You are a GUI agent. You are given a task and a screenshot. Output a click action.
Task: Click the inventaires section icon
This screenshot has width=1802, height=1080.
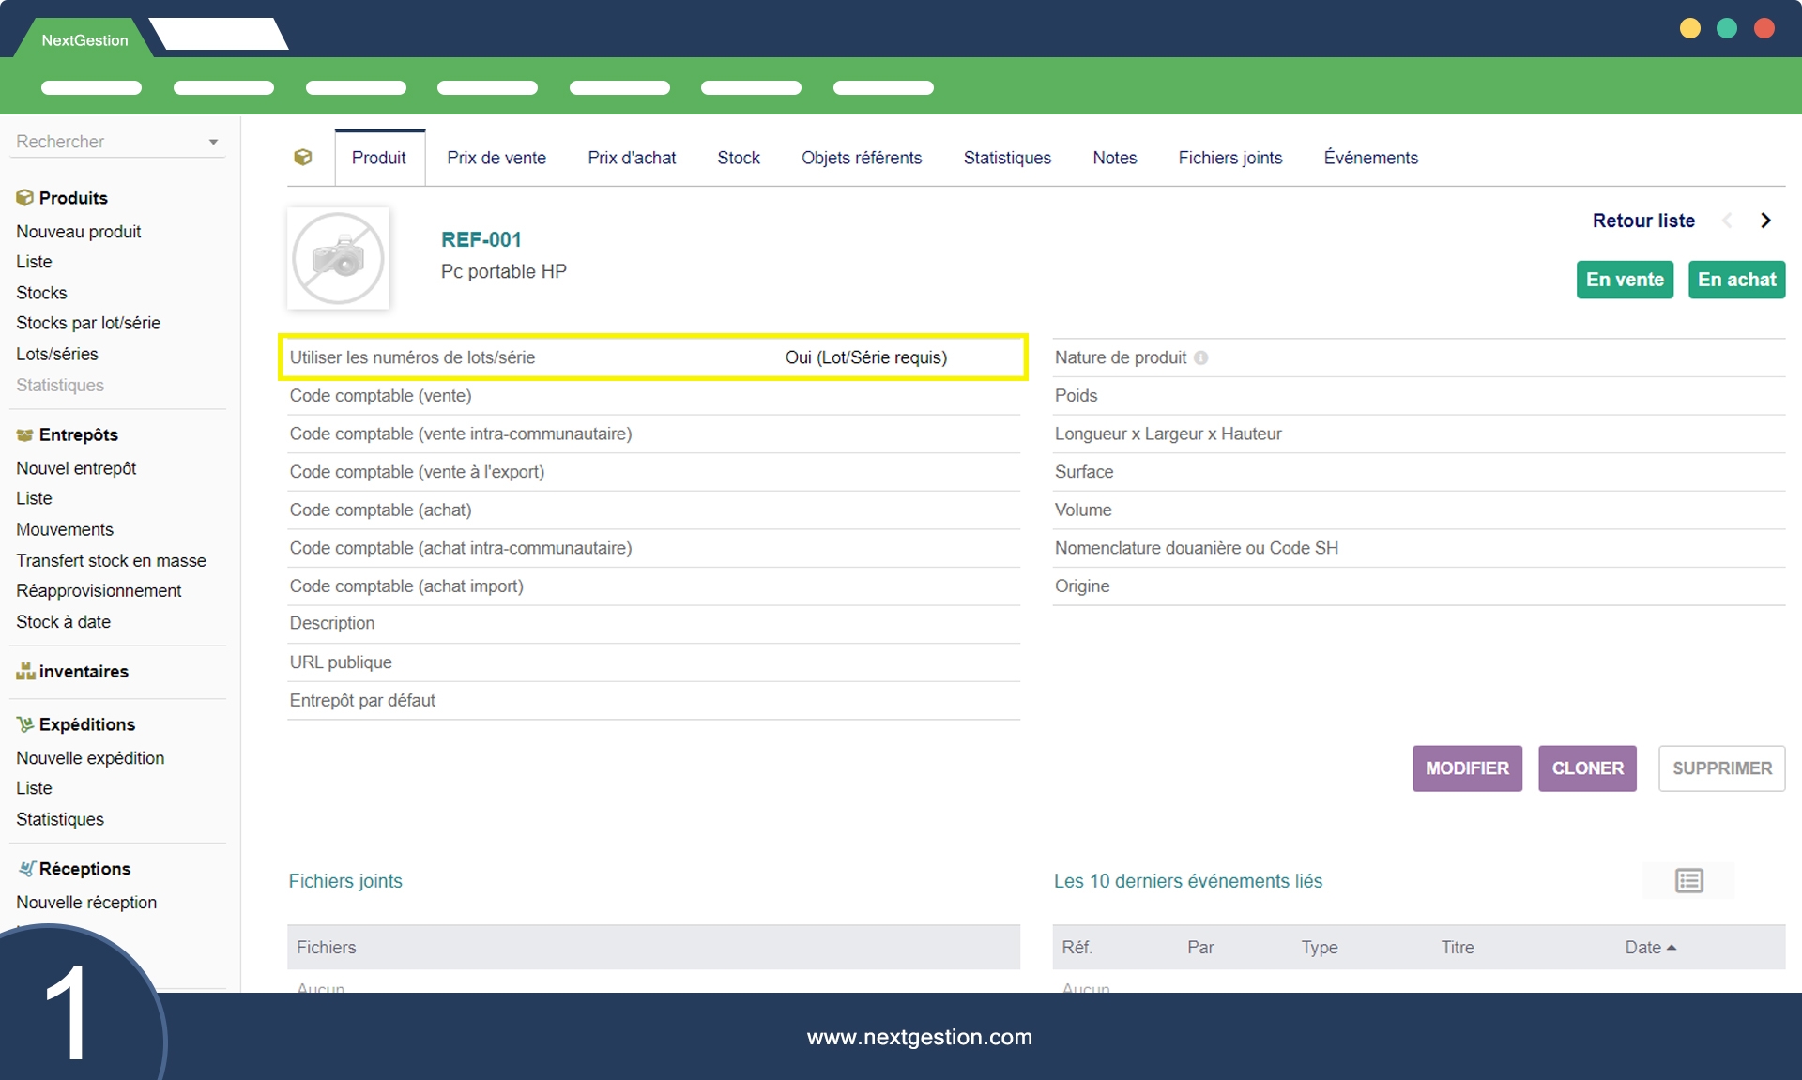pos(24,672)
